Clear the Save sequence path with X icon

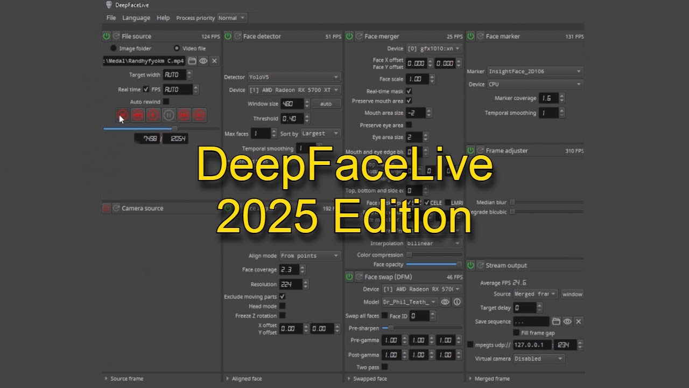click(579, 321)
